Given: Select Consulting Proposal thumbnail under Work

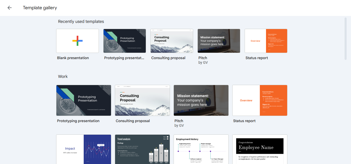Looking at the screenshot, I should (x=142, y=101).
